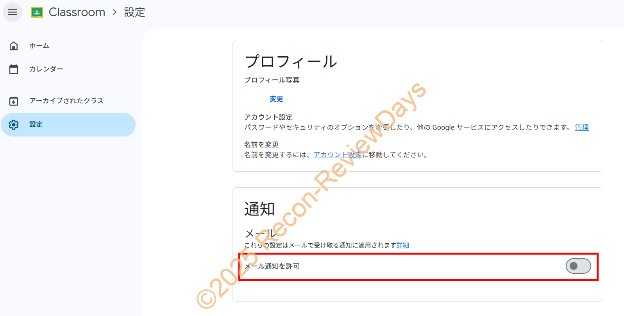Image resolution: width=624 pixels, height=316 pixels.
Task: Click the breadcrumb chevron after Classroom
Action: click(114, 13)
